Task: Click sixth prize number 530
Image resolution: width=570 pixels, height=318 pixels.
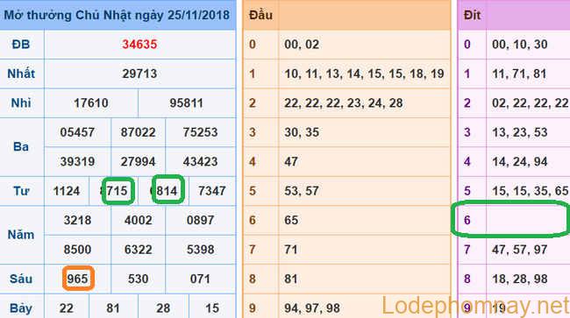Action: tap(139, 279)
